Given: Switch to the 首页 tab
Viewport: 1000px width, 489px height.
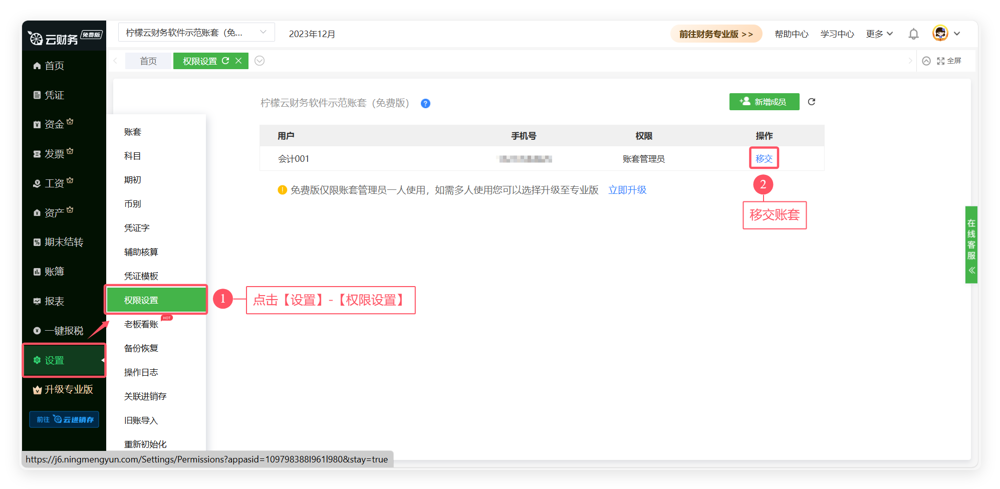Looking at the screenshot, I should click(148, 61).
